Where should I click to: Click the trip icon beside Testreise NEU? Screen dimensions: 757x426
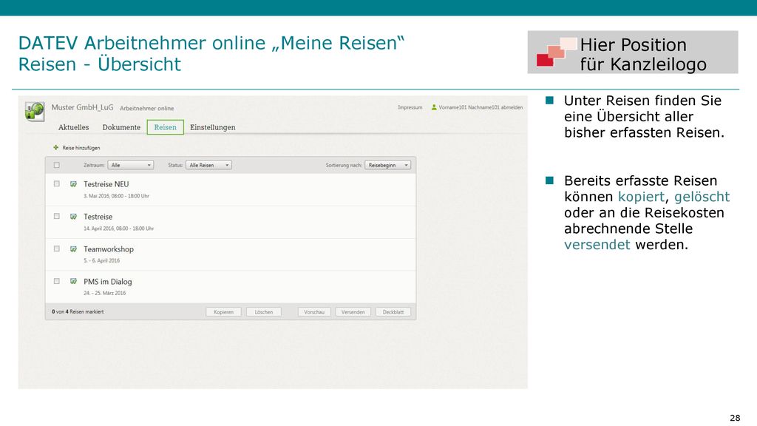click(73, 184)
